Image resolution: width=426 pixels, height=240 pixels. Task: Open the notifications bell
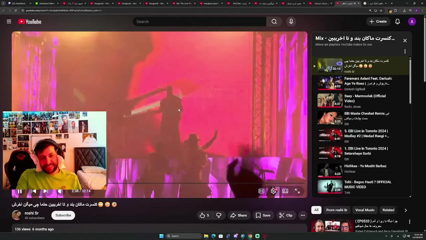(397, 22)
